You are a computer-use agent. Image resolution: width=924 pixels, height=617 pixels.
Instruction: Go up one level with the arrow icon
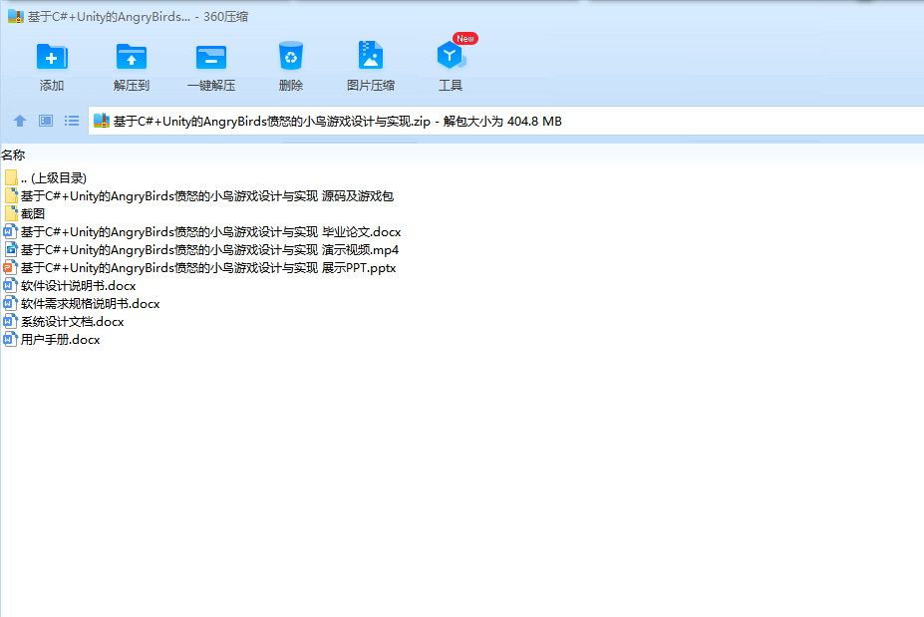click(20, 121)
